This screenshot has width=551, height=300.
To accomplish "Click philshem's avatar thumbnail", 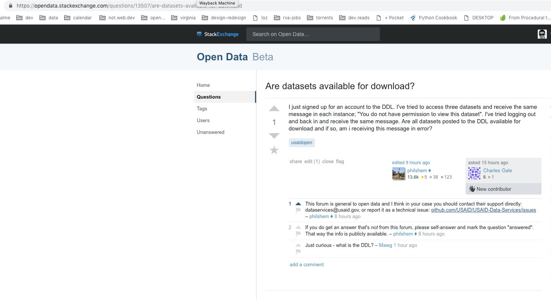I will [399, 174].
